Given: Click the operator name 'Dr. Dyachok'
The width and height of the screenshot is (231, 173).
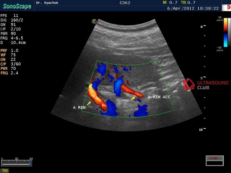Looking at the screenshot, I should click(x=47, y=3).
